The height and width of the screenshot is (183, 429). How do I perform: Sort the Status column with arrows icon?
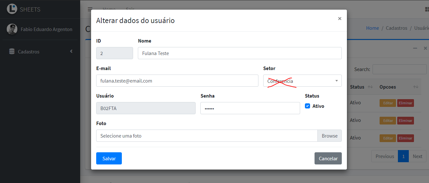click(370, 87)
